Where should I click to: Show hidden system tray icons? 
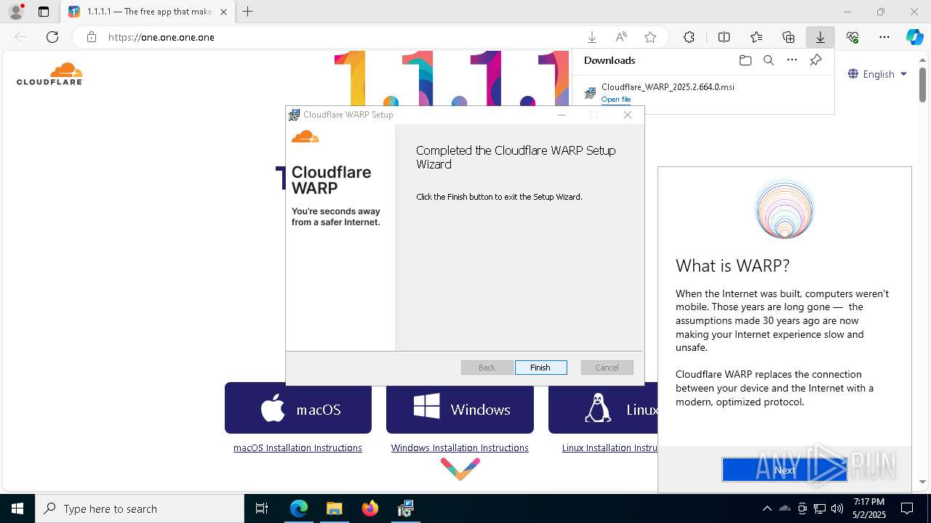767,508
